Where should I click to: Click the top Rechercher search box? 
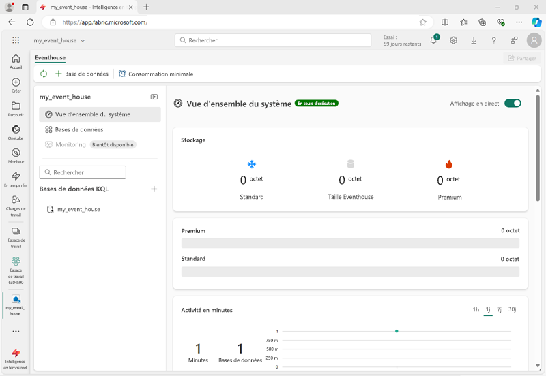(x=273, y=40)
